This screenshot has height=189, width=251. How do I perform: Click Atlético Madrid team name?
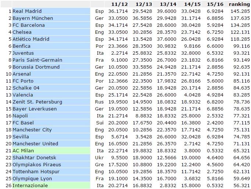pos(31,39)
